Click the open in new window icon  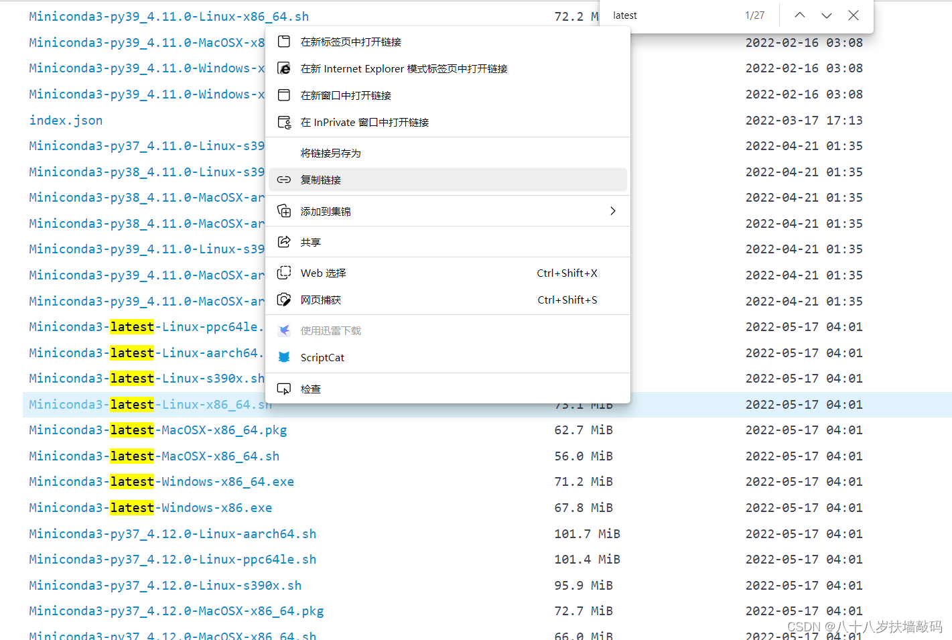tap(284, 95)
